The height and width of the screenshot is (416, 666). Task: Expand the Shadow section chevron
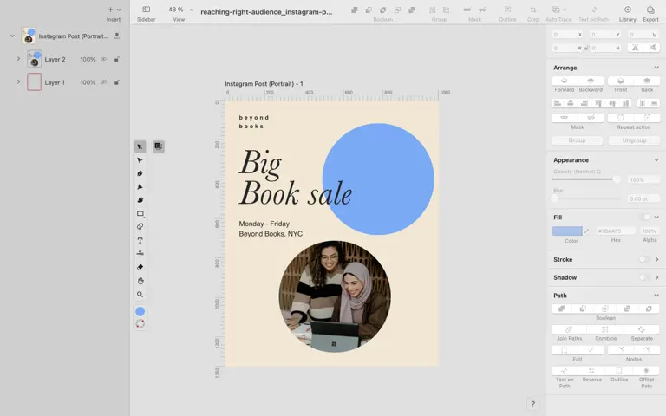pyautogui.click(x=656, y=277)
